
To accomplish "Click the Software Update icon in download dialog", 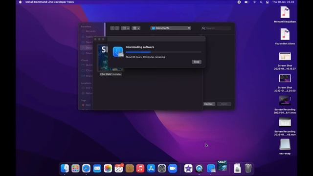I will click(118, 52).
